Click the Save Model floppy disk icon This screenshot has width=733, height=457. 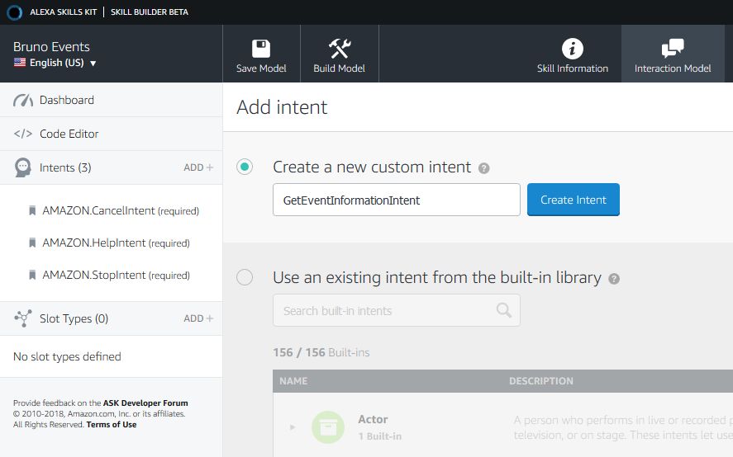click(261, 48)
